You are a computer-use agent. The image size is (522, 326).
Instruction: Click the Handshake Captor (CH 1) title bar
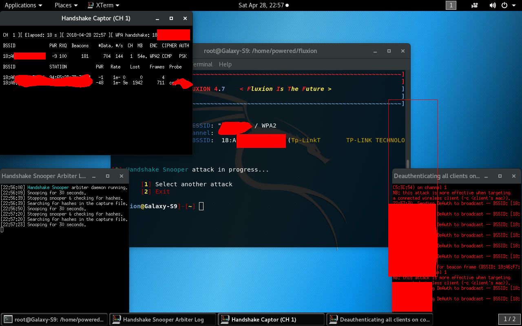[x=96, y=18]
